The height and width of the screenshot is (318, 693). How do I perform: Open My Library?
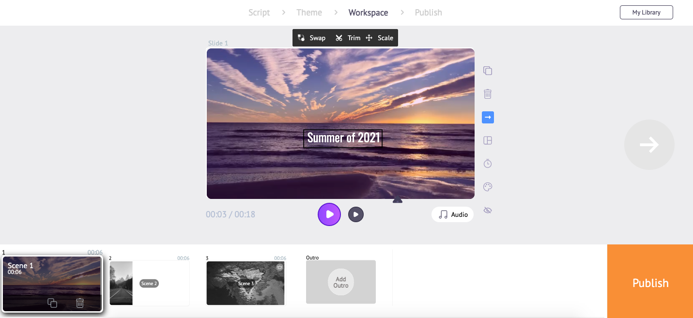[x=646, y=12]
